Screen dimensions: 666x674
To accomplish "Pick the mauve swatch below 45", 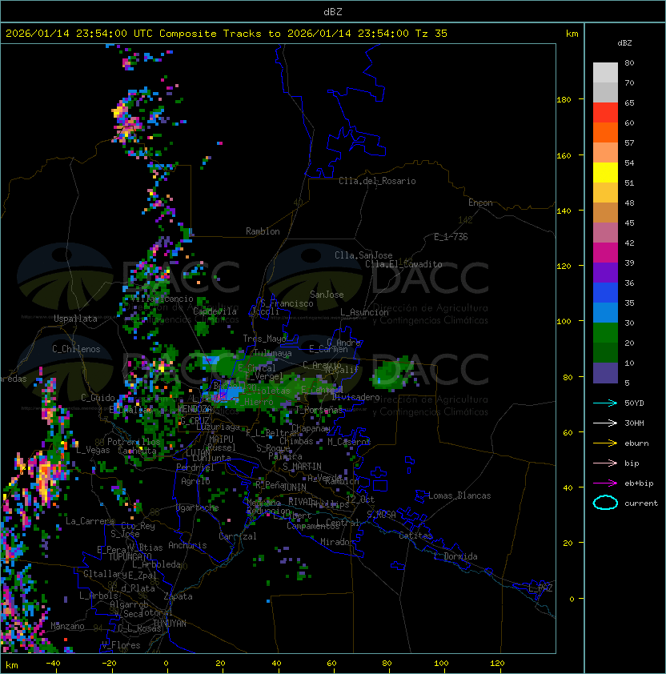I will (x=605, y=233).
